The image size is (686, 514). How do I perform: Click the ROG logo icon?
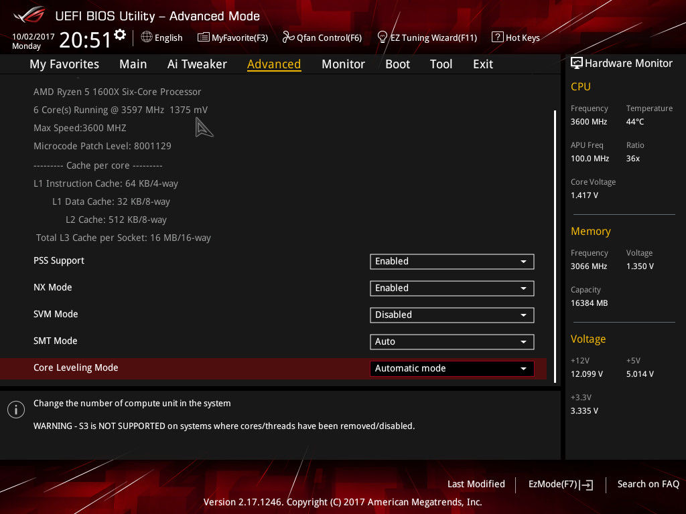pos(29,15)
